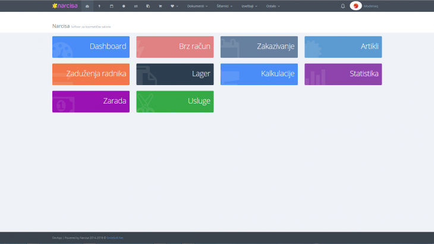434x244 pixels.
Task: Open the Šifarnici dropdown menu
Action: pyautogui.click(x=225, y=6)
